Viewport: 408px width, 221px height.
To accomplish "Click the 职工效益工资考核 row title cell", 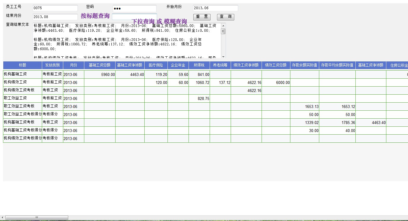I will (23, 106).
